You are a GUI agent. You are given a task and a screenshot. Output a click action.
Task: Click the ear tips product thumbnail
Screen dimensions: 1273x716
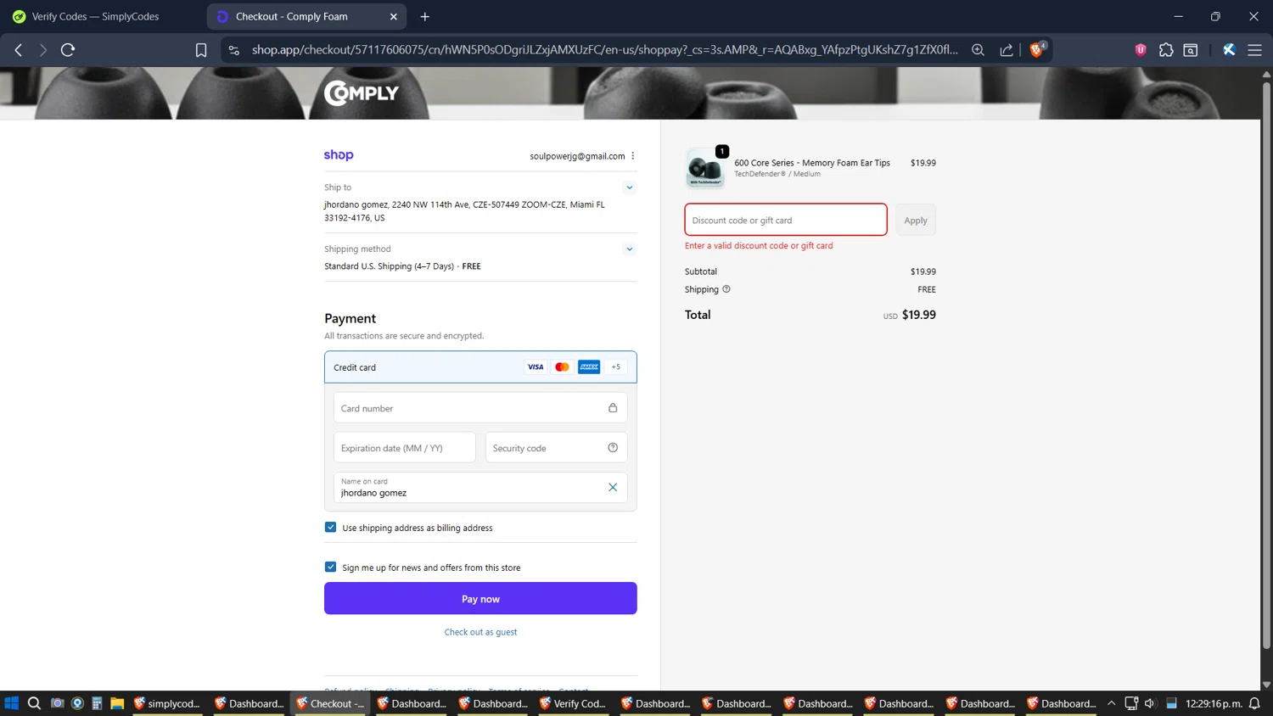pyautogui.click(x=705, y=167)
